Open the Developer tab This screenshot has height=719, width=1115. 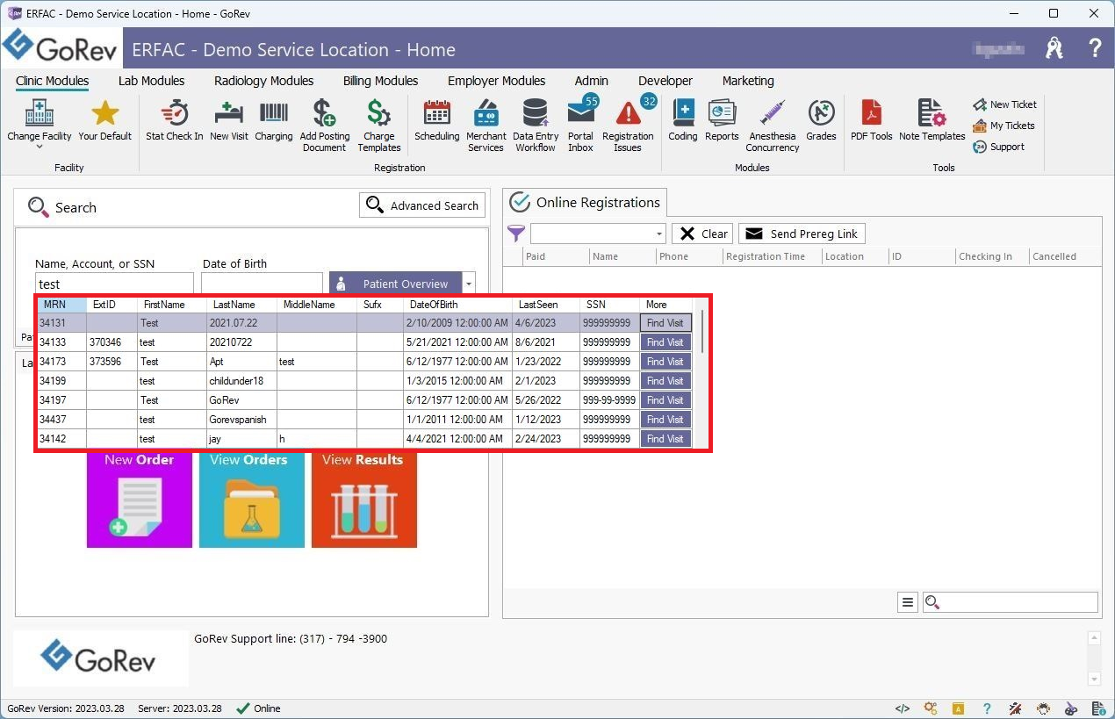(665, 81)
